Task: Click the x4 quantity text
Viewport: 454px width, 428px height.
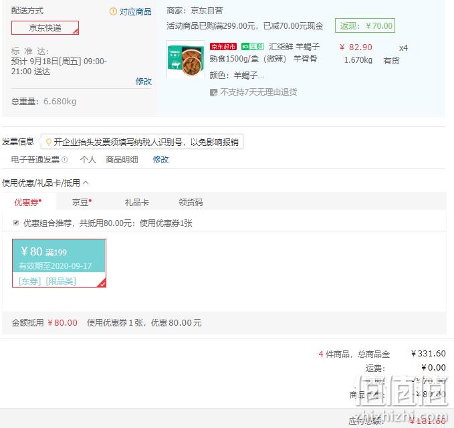Action: (x=403, y=47)
